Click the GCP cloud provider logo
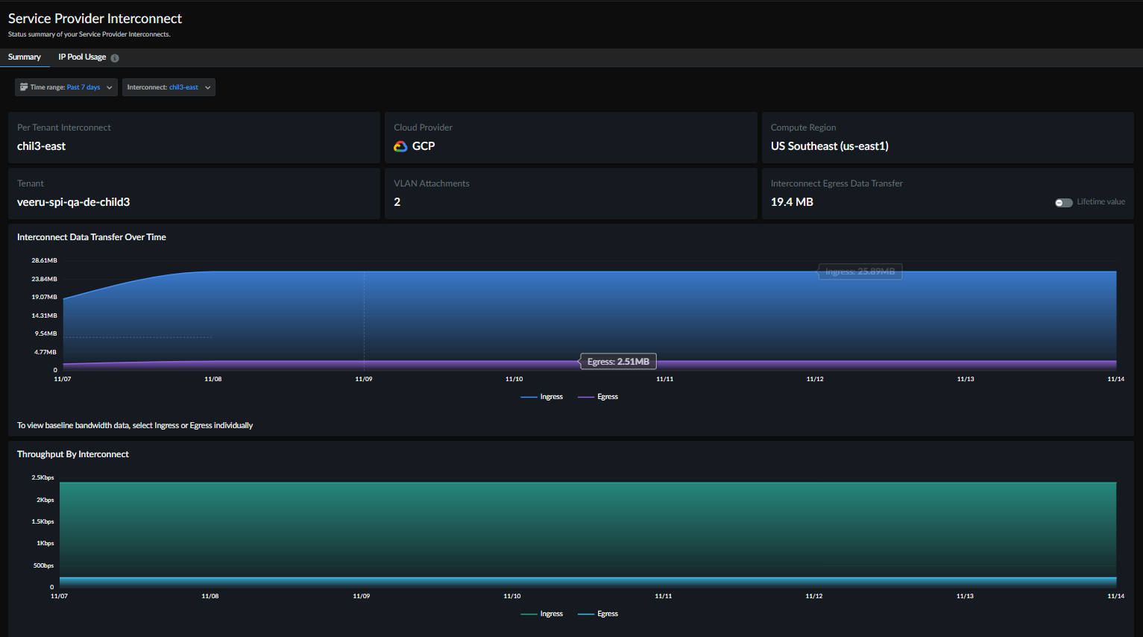1143x637 pixels. 400,146
